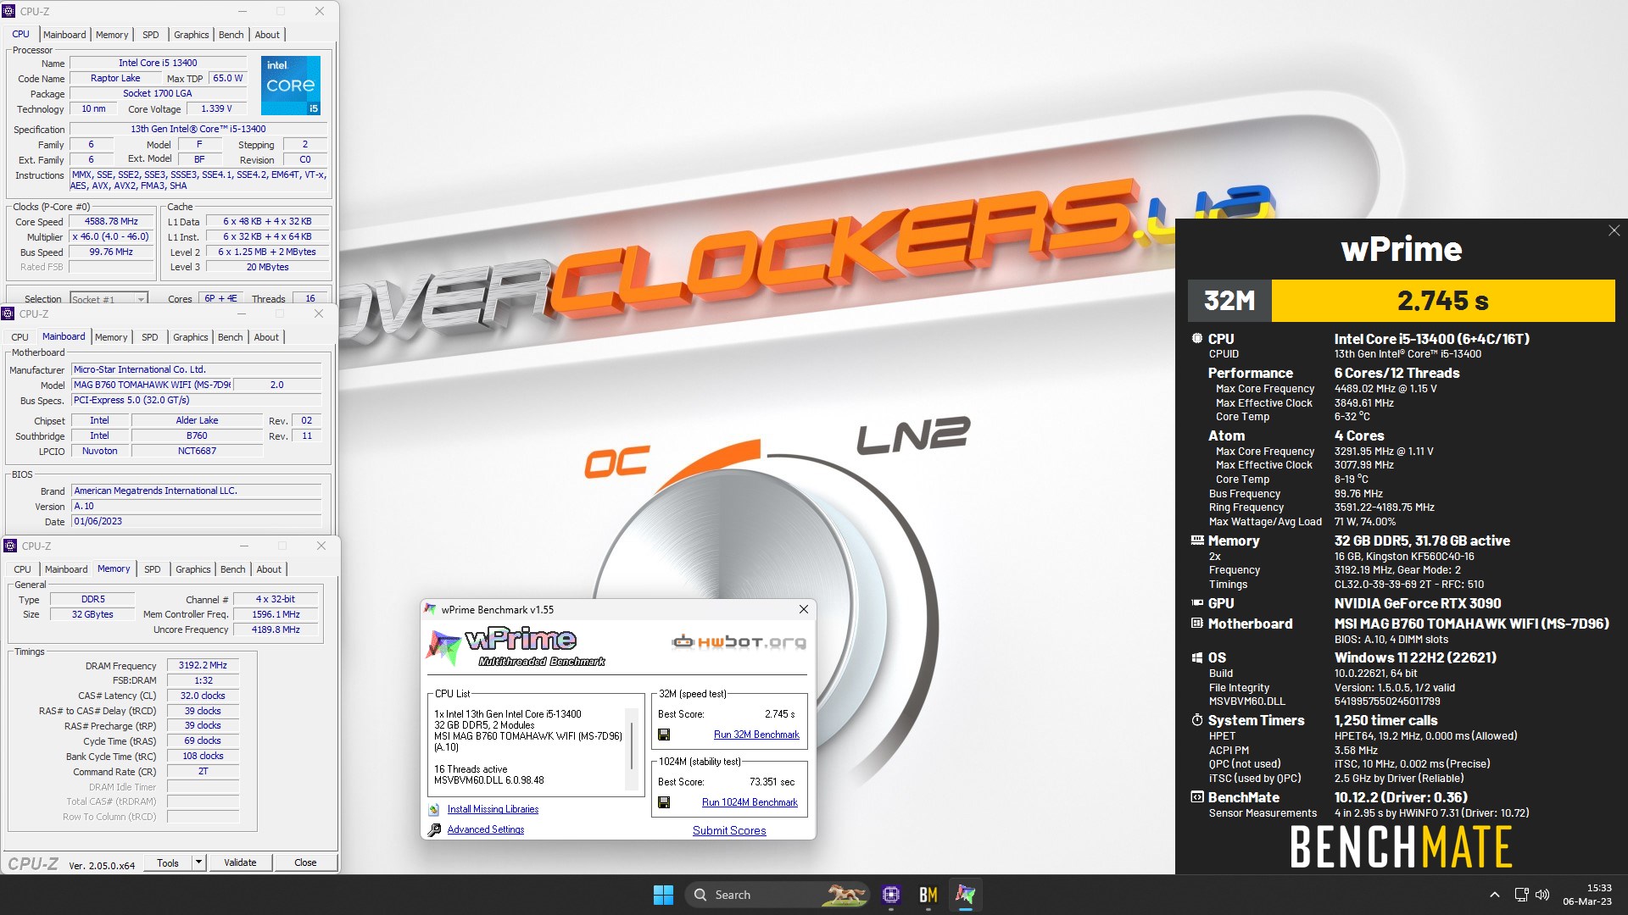Open the Windows Start menu
Screen dimensions: 1628x915
coord(663,895)
